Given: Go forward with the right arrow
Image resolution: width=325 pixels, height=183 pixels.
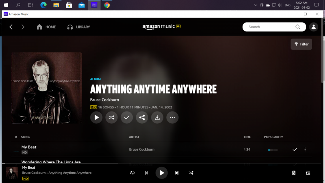Looking at the screenshot, I should [23, 27].
